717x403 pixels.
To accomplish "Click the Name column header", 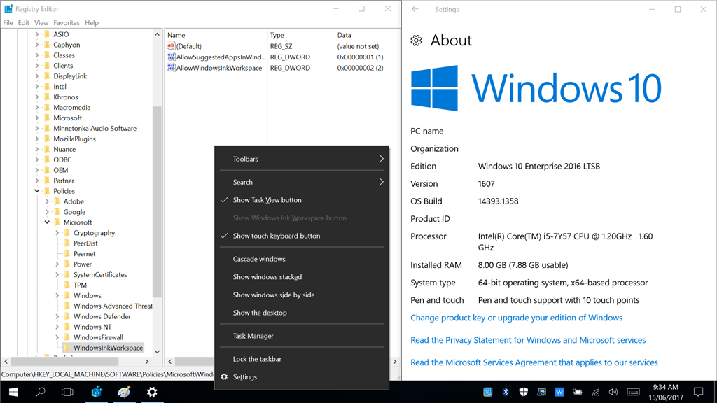I will click(x=216, y=35).
